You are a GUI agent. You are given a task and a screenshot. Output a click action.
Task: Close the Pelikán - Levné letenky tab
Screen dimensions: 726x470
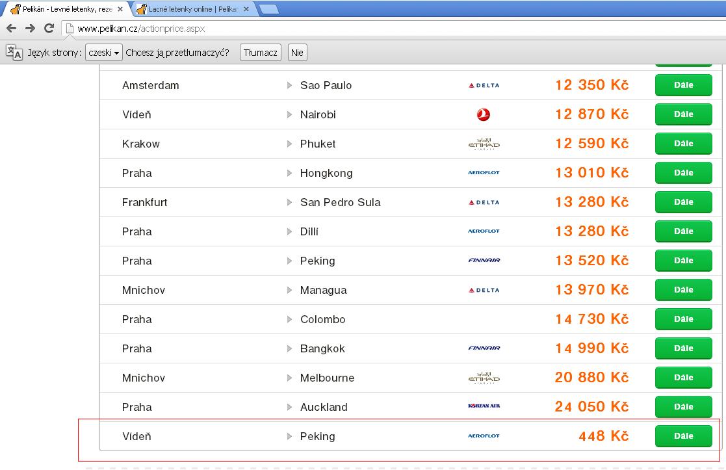[120, 9]
